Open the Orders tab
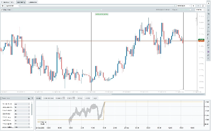The image size is (211, 131). (x=71, y=98)
